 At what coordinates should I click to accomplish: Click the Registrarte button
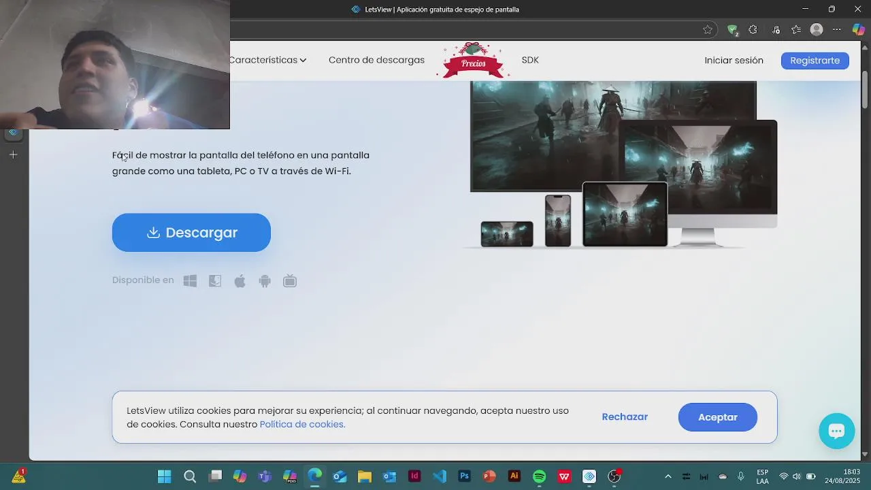pos(815,61)
